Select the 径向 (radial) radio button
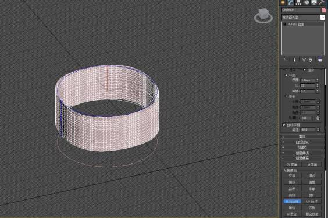The image size is (328, 218). click(286, 76)
